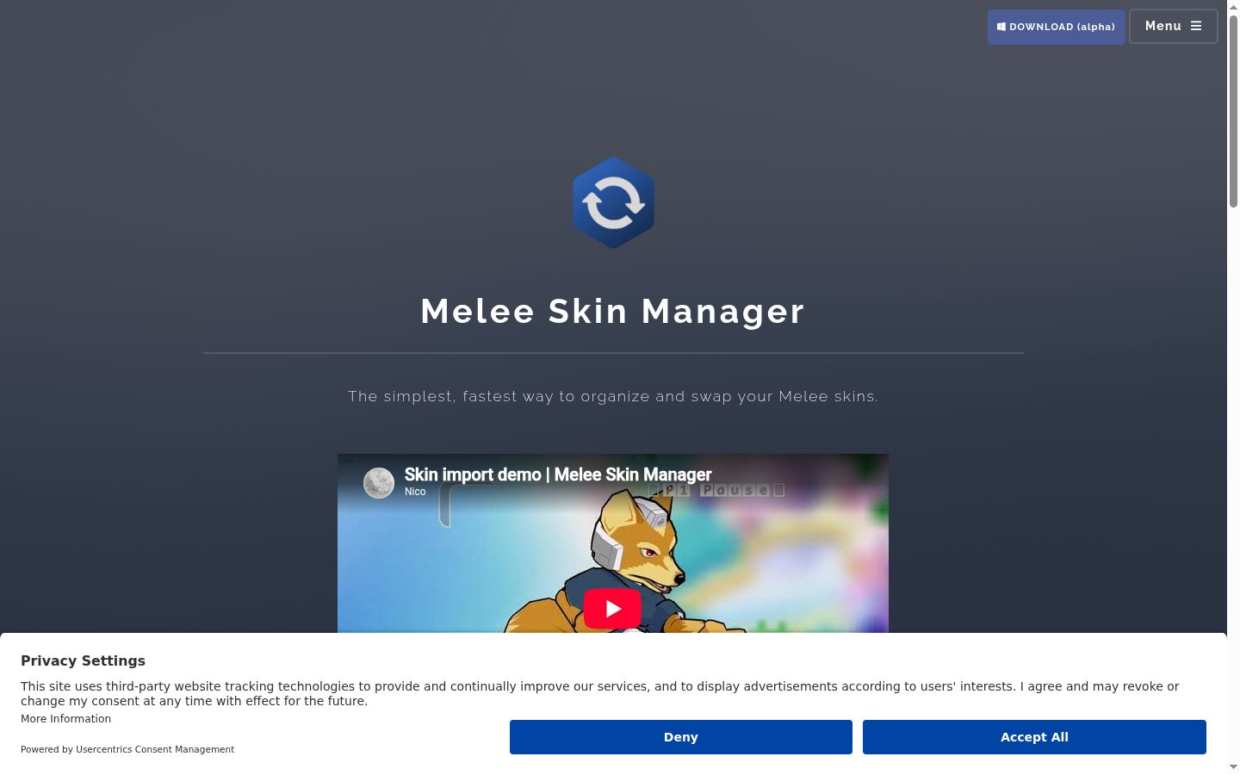Click the DOWNLOAD (alpha) button
1240x775 pixels.
pyautogui.click(x=1056, y=27)
